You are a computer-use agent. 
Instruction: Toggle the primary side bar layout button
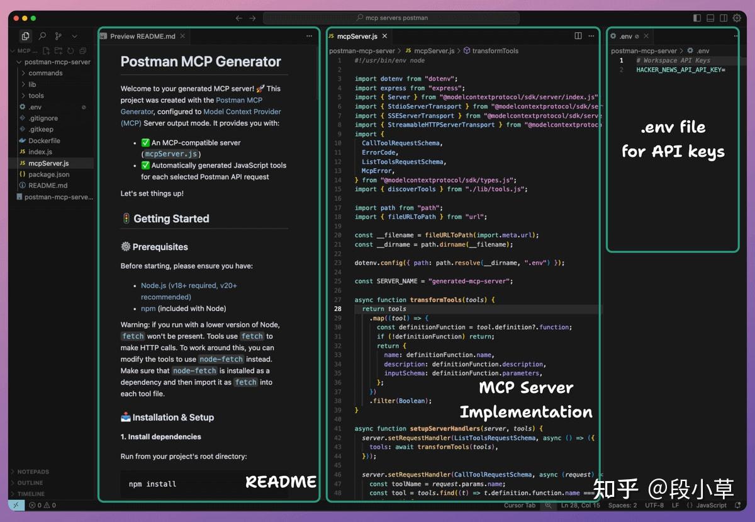696,18
